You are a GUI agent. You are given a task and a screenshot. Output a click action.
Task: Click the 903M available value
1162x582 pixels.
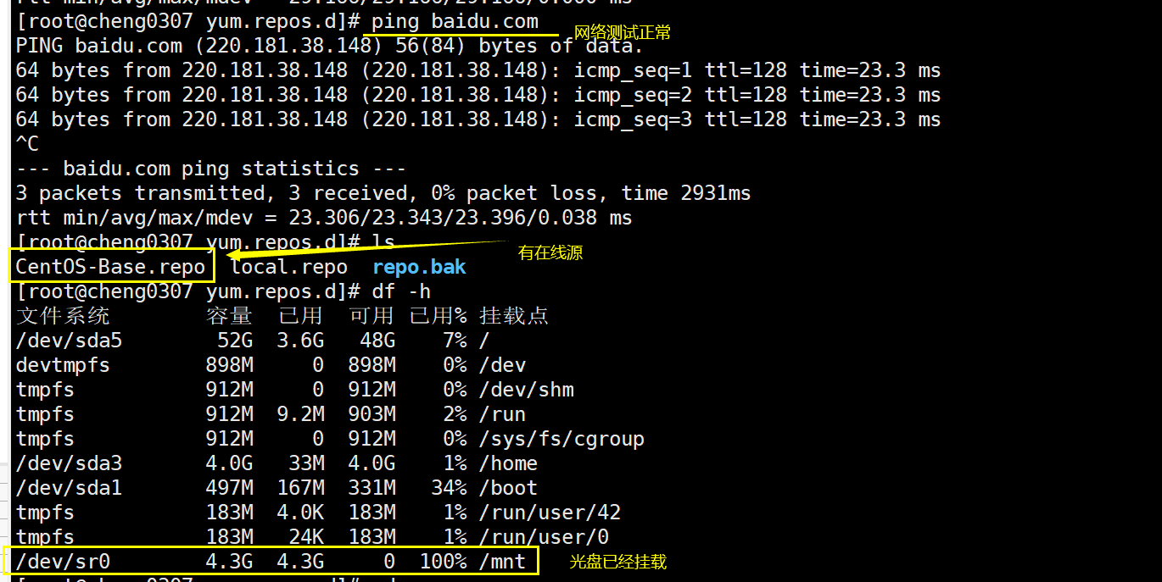(372, 414)
